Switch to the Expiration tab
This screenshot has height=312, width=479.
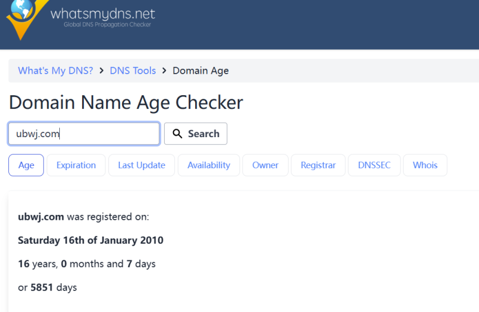click(76, 165)
